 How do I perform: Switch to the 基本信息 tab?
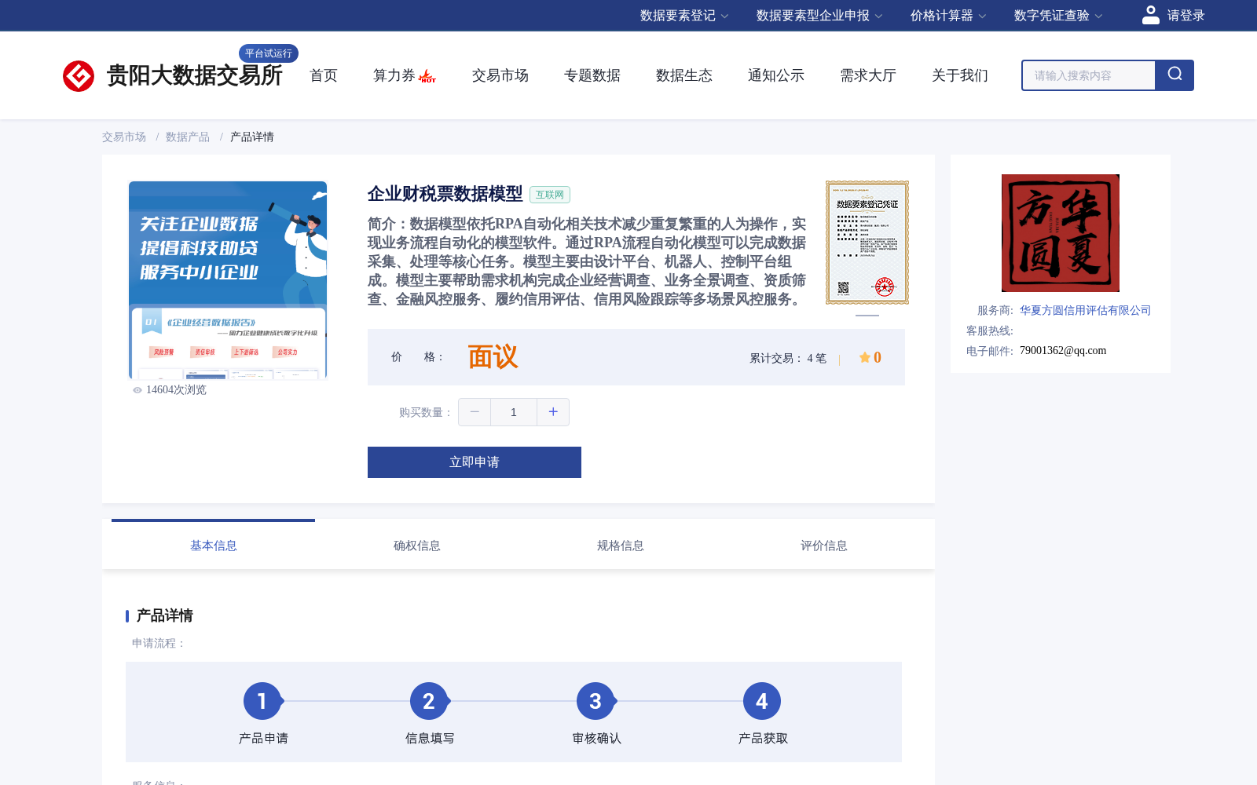(x=214, y=546)
